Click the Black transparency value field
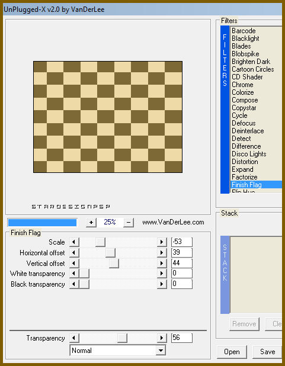The width and height of the screenshot is (285, 366). (182, 284)
